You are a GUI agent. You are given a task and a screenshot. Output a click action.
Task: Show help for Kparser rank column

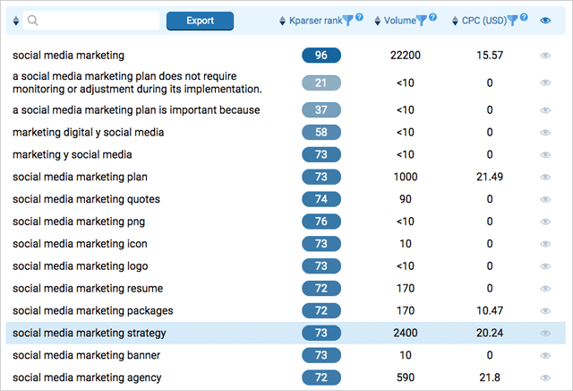point(360,17)
